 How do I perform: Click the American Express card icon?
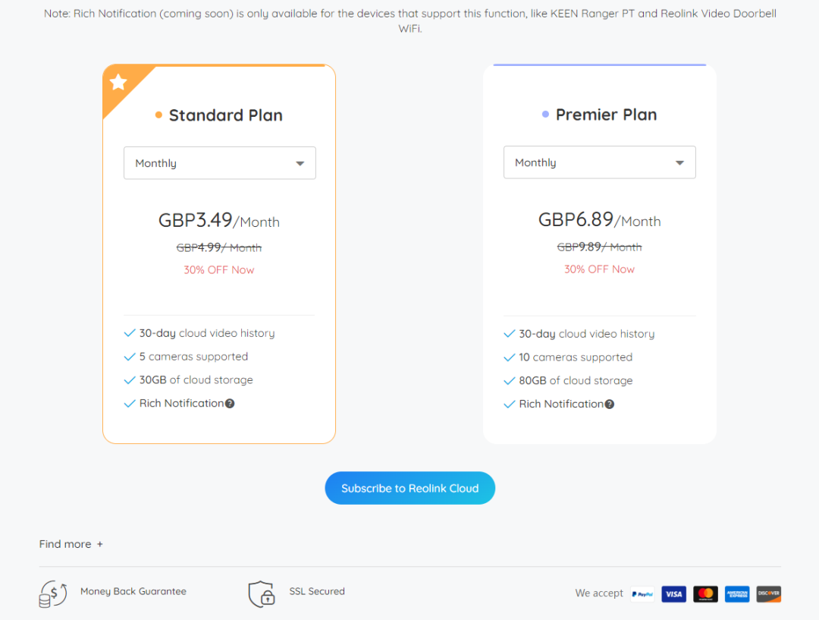pos(737,594)
